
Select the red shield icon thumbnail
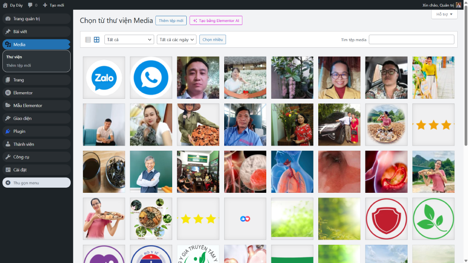pyautogui.click(x=386, y=219)
